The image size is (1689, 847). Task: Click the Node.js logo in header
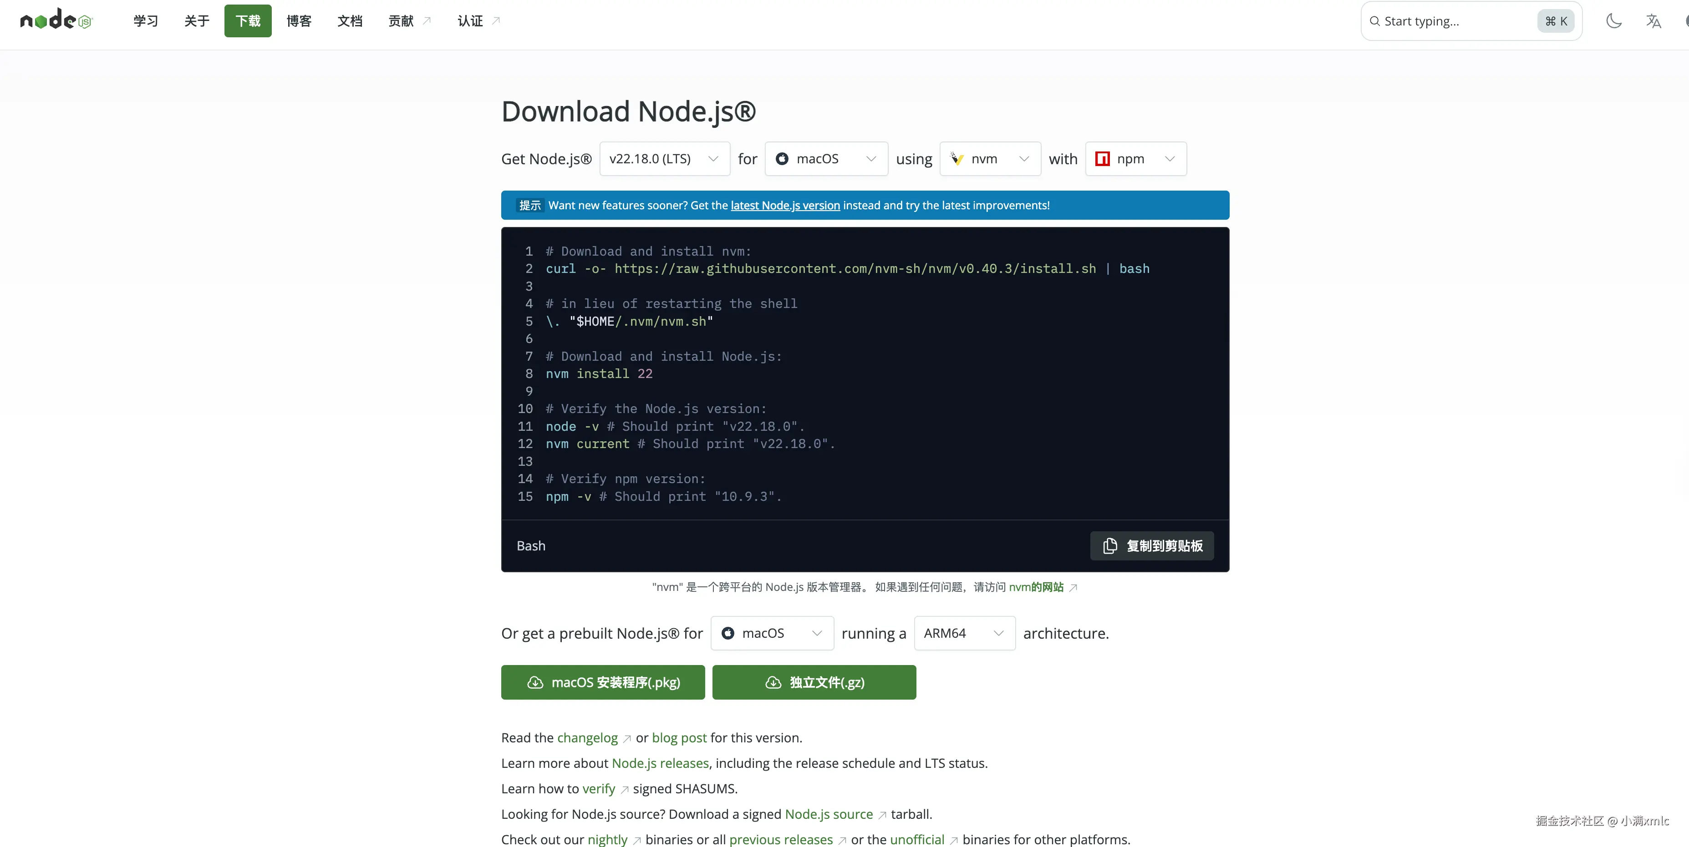point(56,20)
